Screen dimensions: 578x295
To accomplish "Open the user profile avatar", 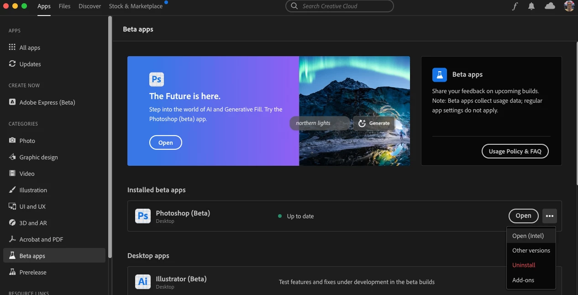I will coord(569,6).
